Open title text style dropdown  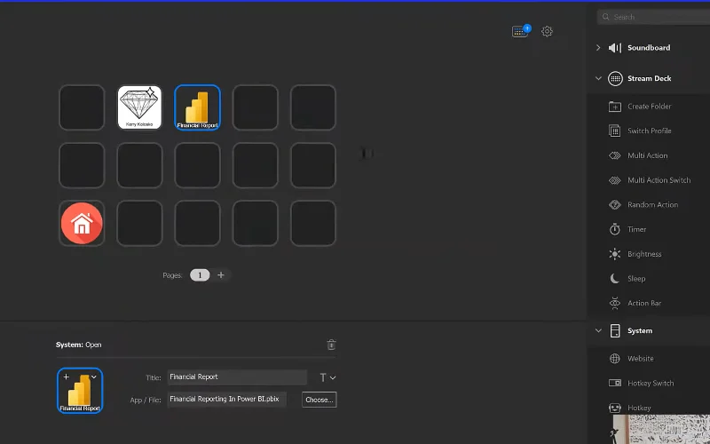327,377
